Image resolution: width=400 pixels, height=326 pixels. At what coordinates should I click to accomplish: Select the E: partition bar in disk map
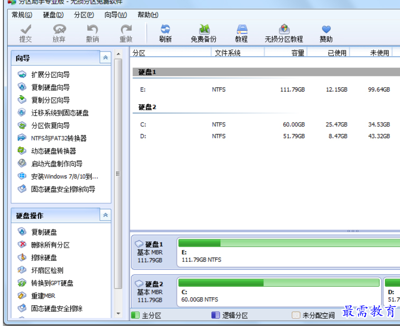point(288,252)
